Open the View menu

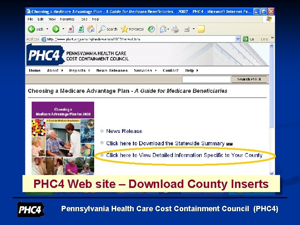[52, 19]
